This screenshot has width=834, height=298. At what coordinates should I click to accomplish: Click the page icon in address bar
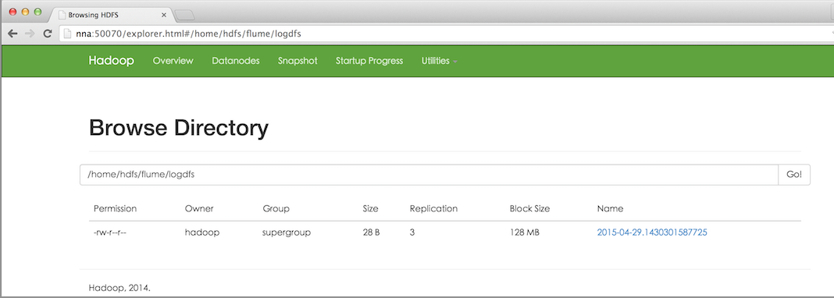(x=67, y=34)
